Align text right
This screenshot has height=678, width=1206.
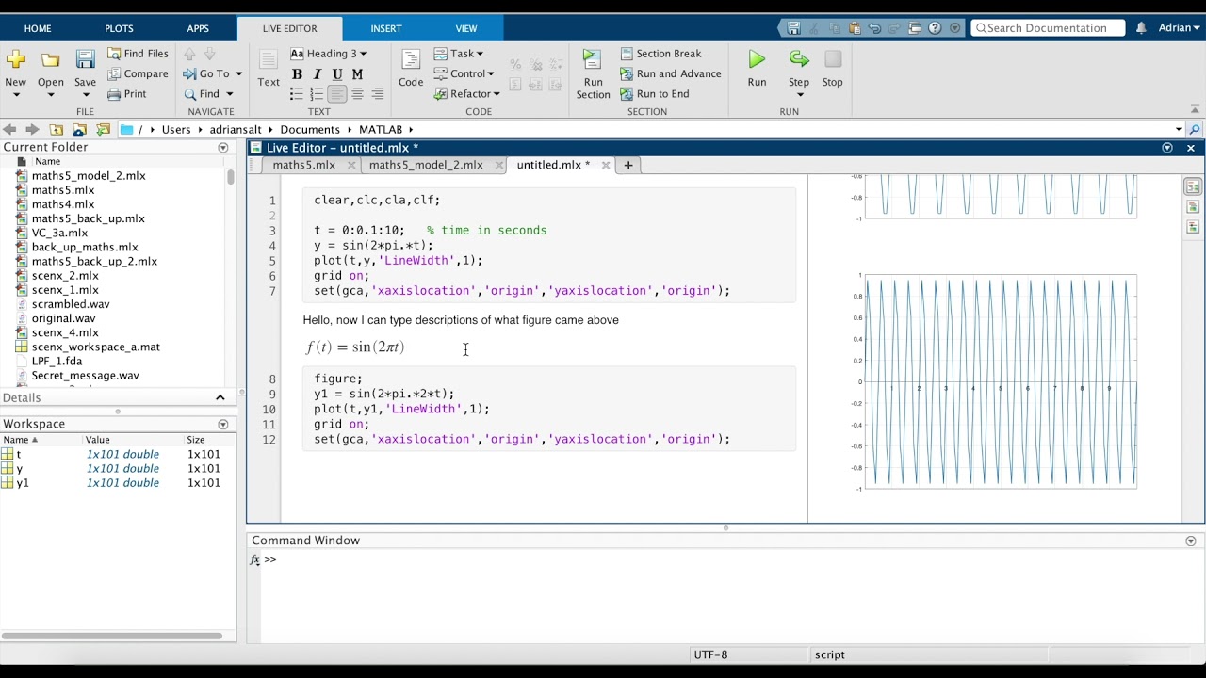(x=378, y=94)
